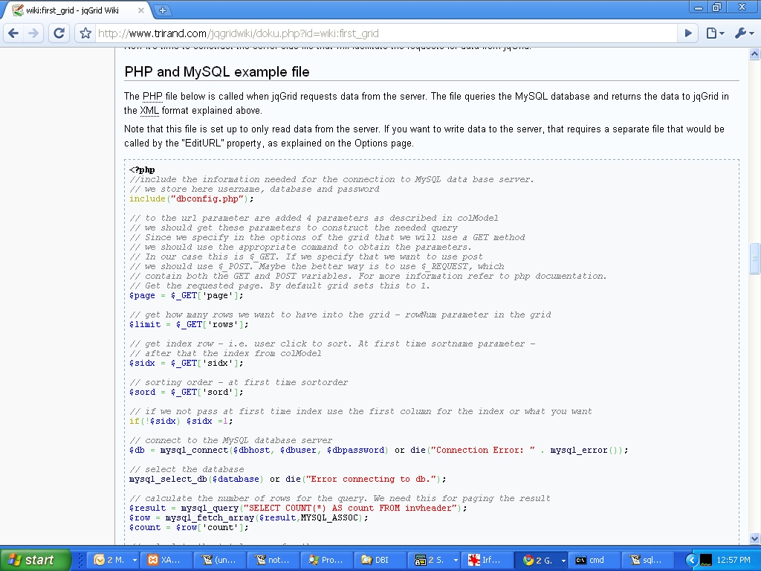Click the $sord = $_GET['sord']; line
This screenshot has height=571, width=761.
[187, 392]
